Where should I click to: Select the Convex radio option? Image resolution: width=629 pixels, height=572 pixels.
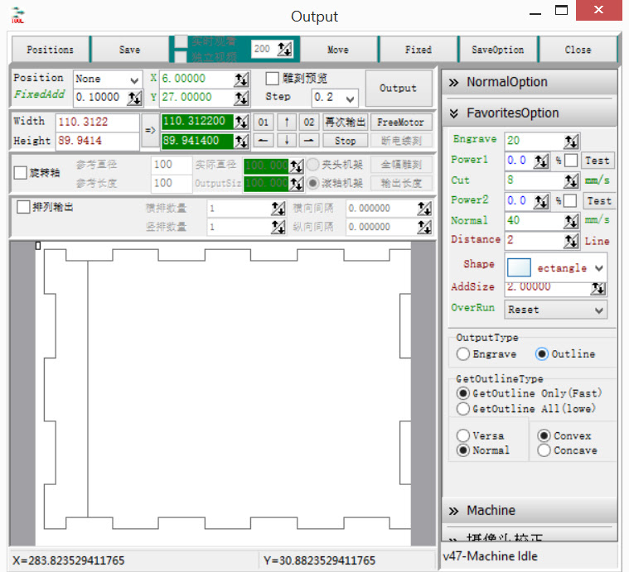click(544, 435)
